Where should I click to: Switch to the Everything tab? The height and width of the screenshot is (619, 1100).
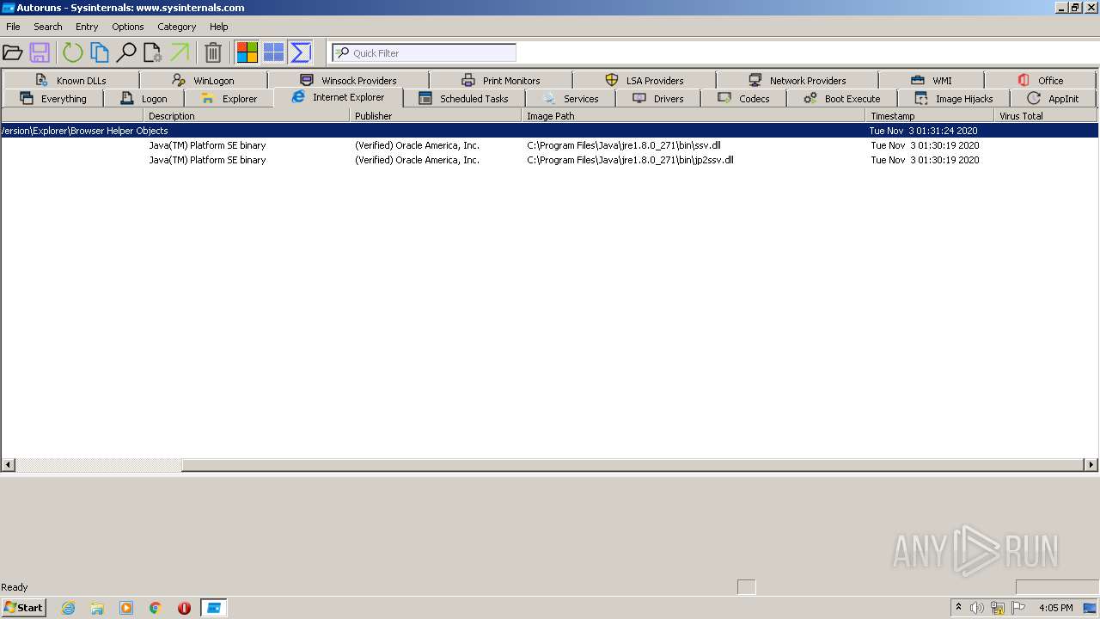click(52, 98)
